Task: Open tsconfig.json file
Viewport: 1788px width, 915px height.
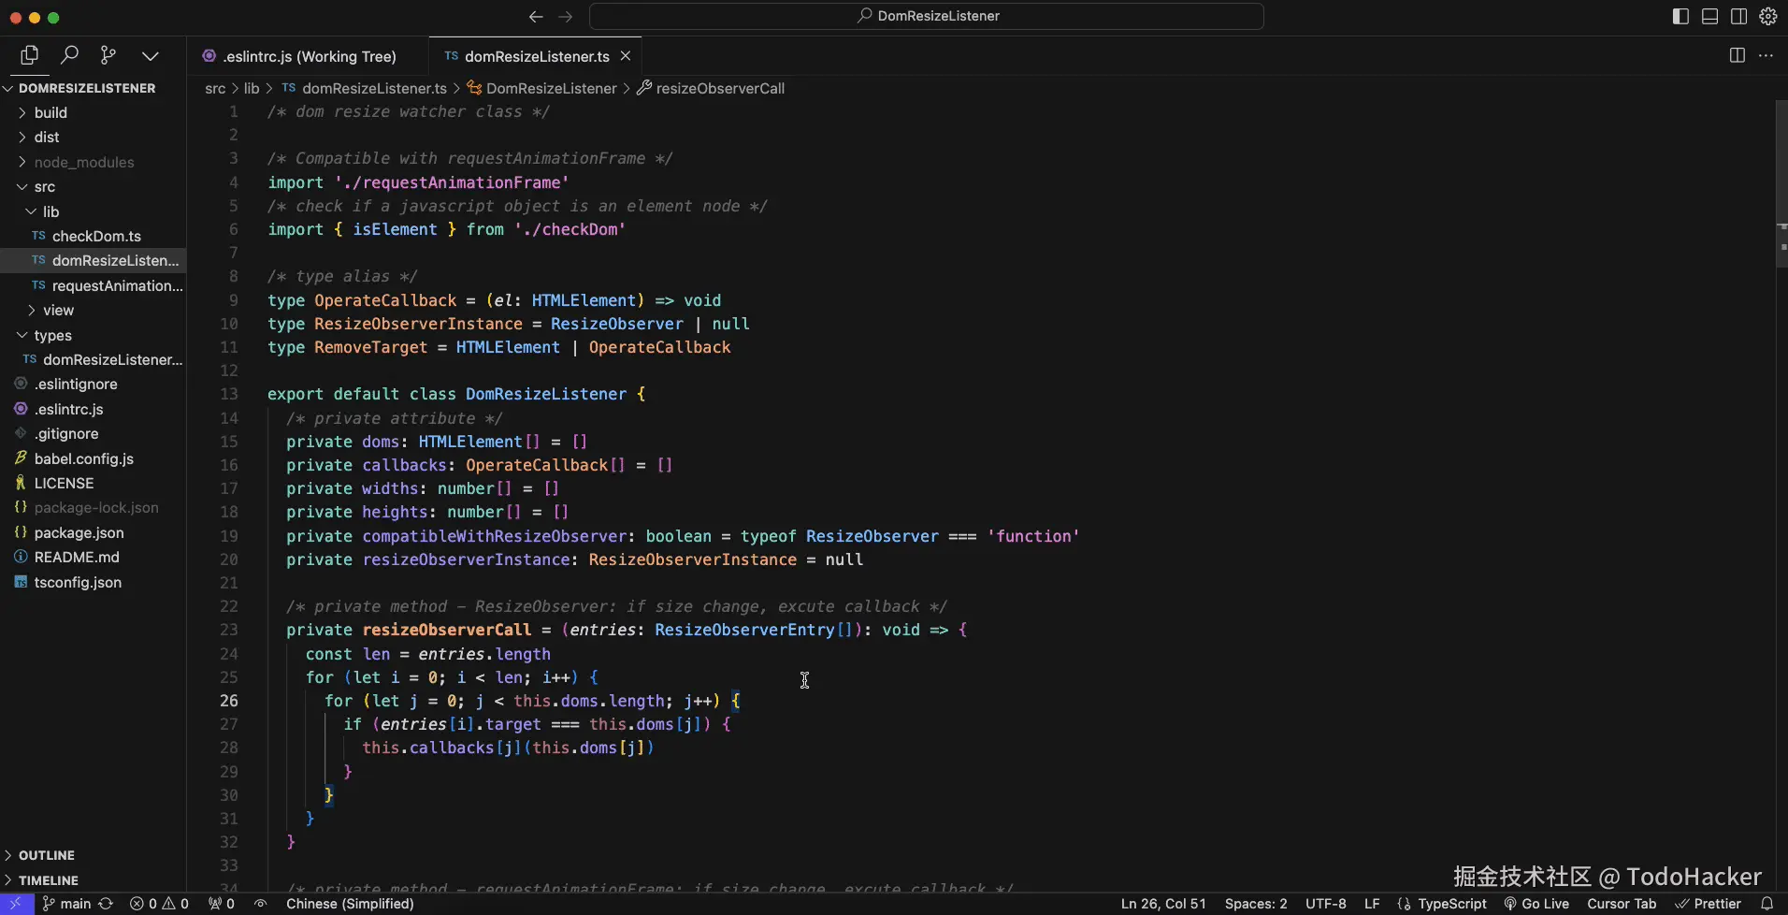Action: pos(93,583)
